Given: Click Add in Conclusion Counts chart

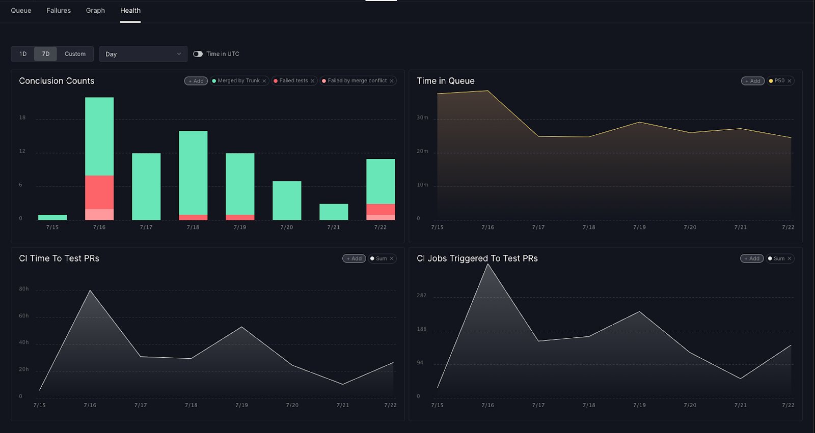Looking at the screenshot, I should (x=196, y=81).
